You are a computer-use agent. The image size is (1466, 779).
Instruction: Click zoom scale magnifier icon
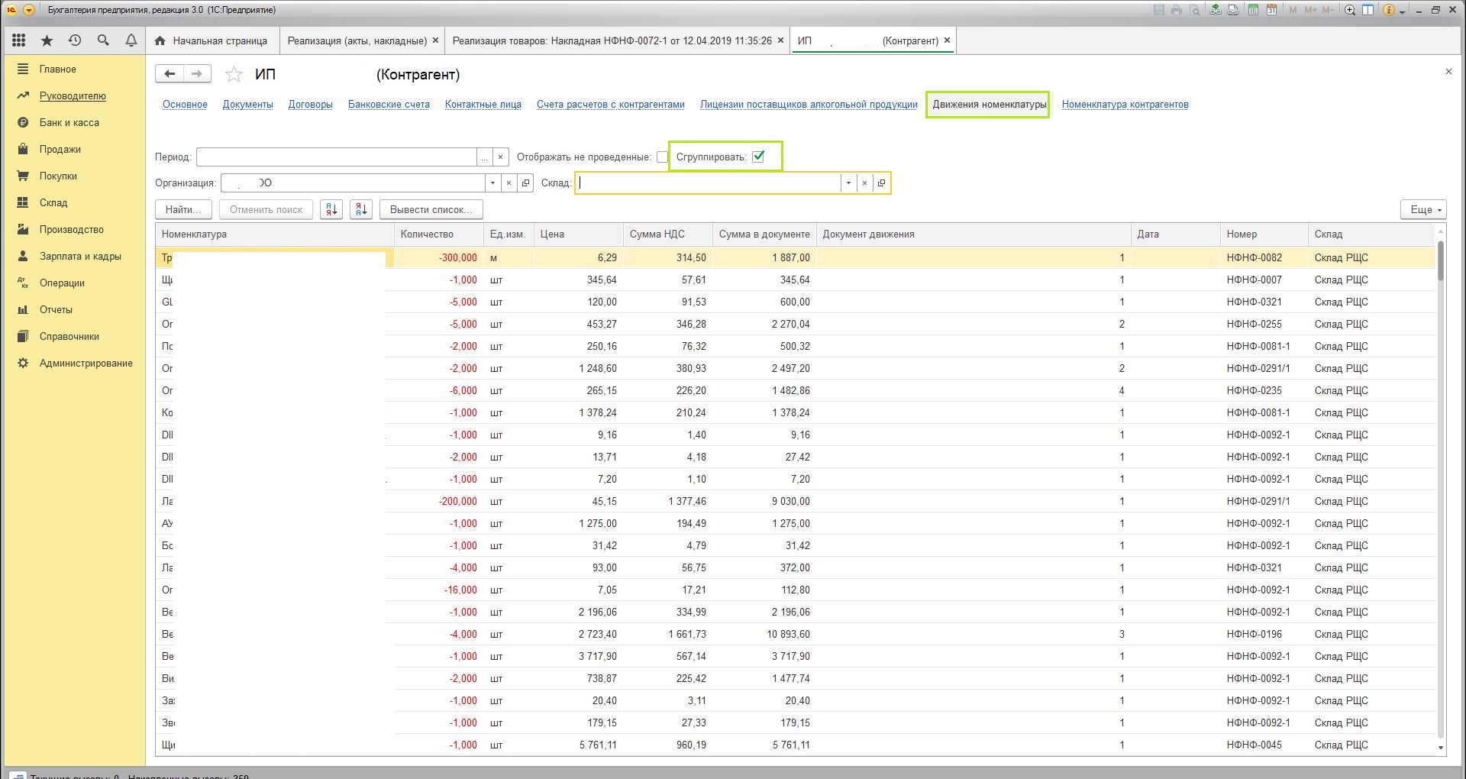1350,10
